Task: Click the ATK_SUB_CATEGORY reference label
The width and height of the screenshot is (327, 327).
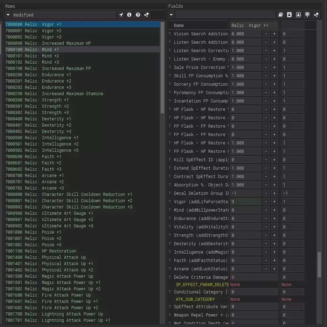Action: 195,299
